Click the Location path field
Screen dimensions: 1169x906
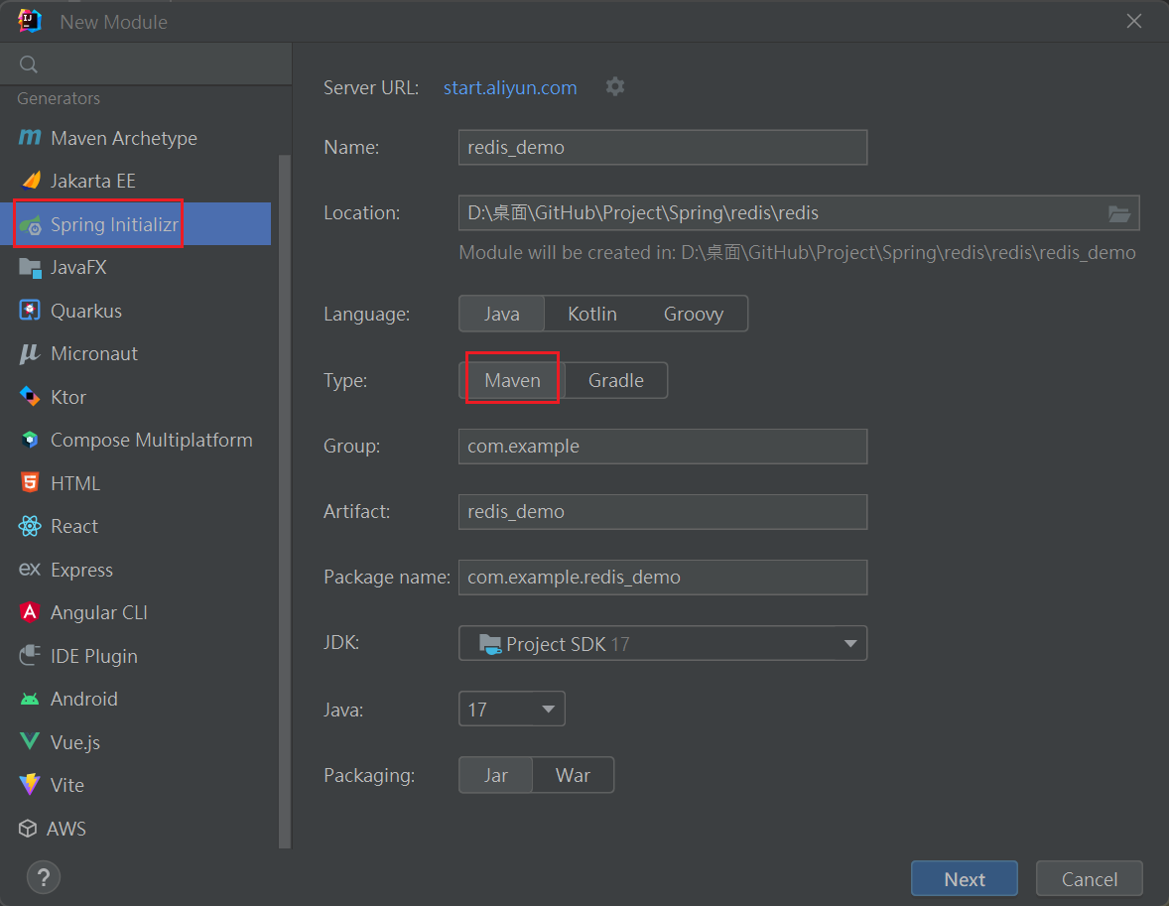tap(799, 213)
